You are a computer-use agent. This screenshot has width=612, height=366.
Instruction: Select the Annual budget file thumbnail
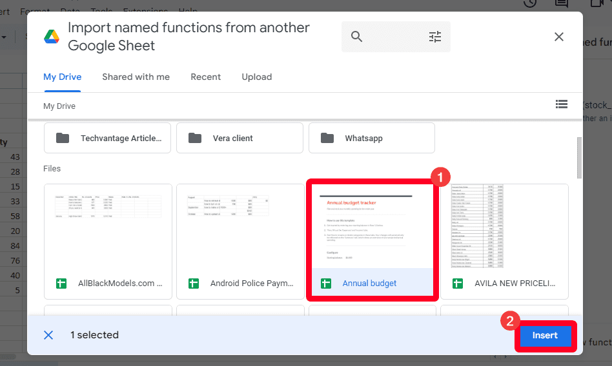372,226
